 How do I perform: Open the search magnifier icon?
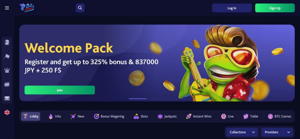click(80, 8)
